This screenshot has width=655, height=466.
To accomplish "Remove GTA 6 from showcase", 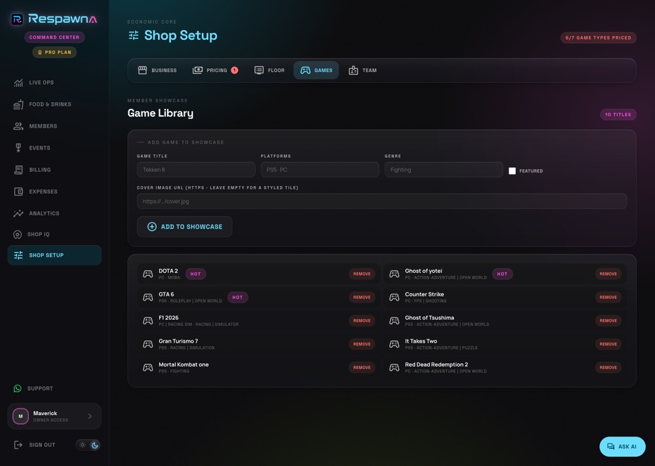I will 362,298.
